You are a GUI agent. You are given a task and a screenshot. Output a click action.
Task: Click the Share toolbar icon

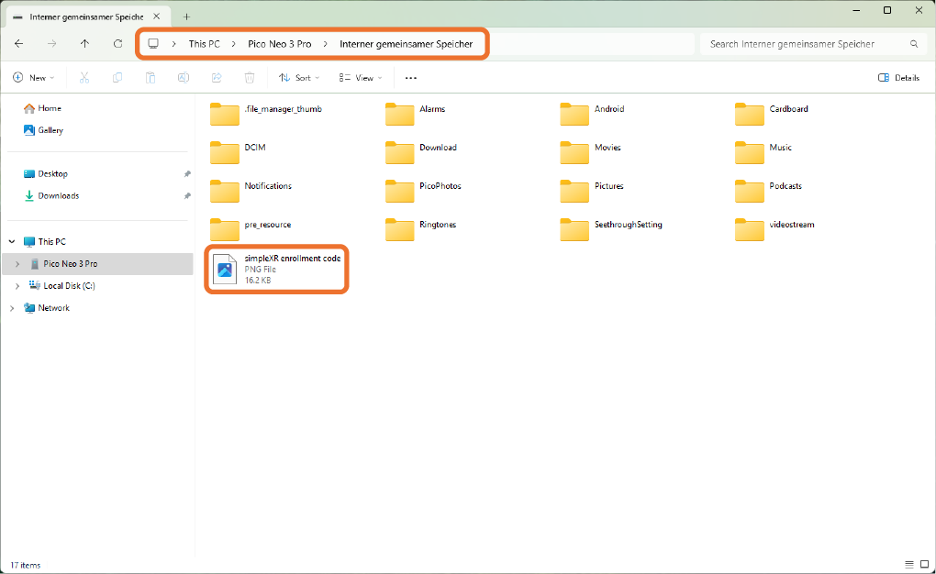point(217,78)
